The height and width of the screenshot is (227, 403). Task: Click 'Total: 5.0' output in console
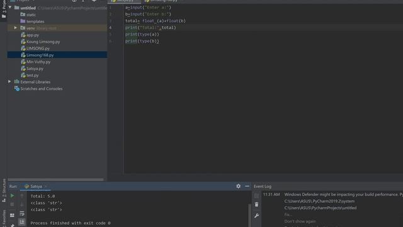(x=43, y=196)
